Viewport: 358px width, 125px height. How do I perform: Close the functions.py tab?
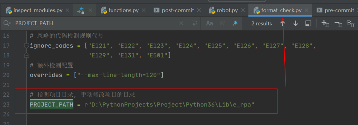(143, 10)
